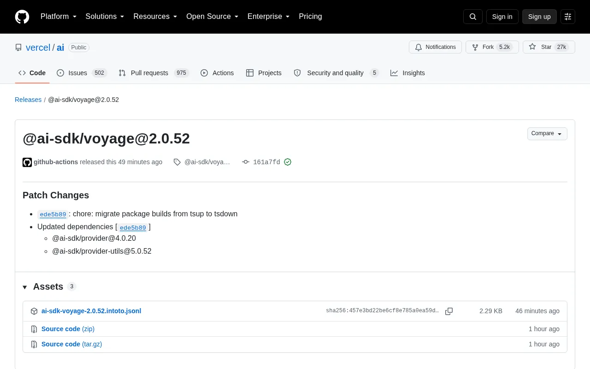Click the github-actions avatar icon
Viewport: 590px width, 369px height.
pyautogui.click(x=27, y=162)
